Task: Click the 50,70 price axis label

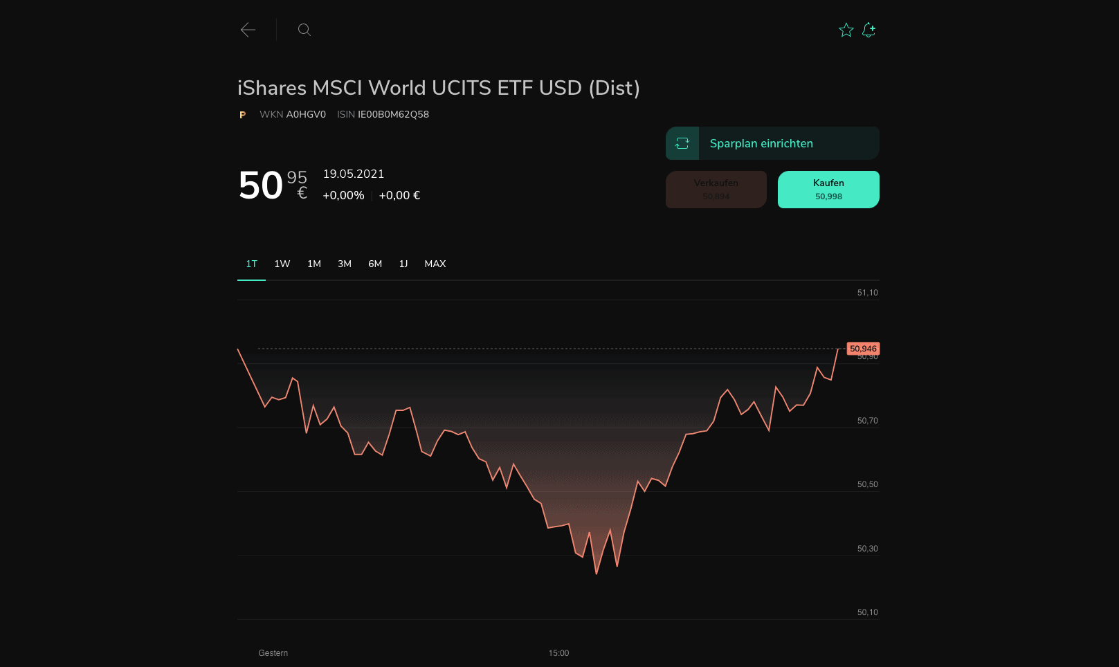Action: click(868, 421)
